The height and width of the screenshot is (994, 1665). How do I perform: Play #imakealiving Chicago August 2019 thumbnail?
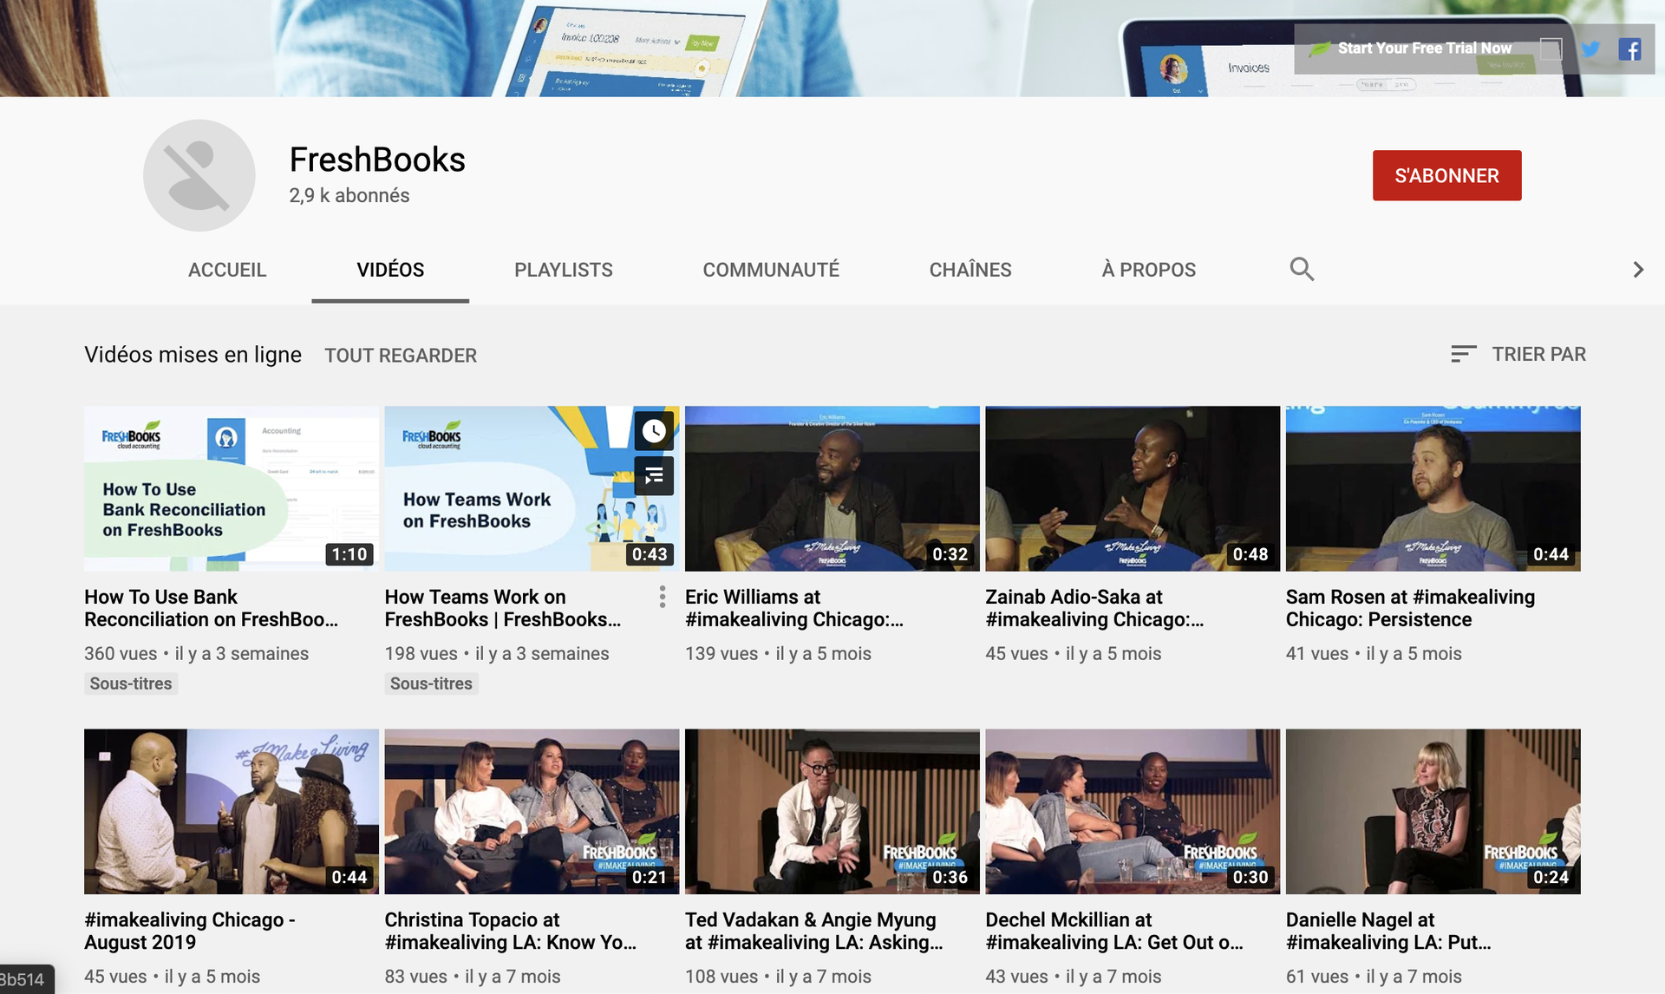point(232,811)
